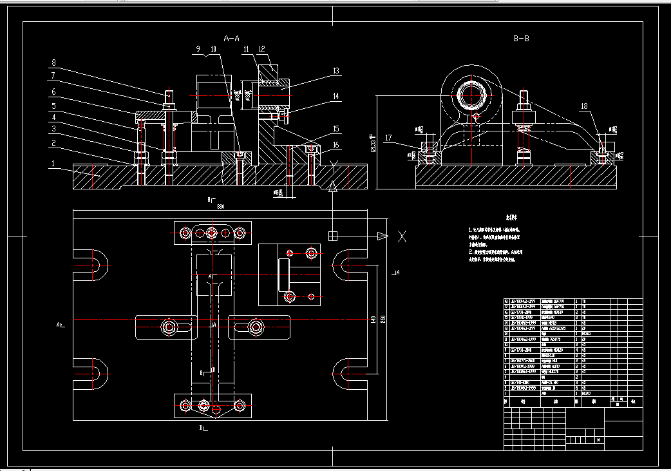Click part balloon number 11
This screenshot has height=471, width=671.
point(246,49)
